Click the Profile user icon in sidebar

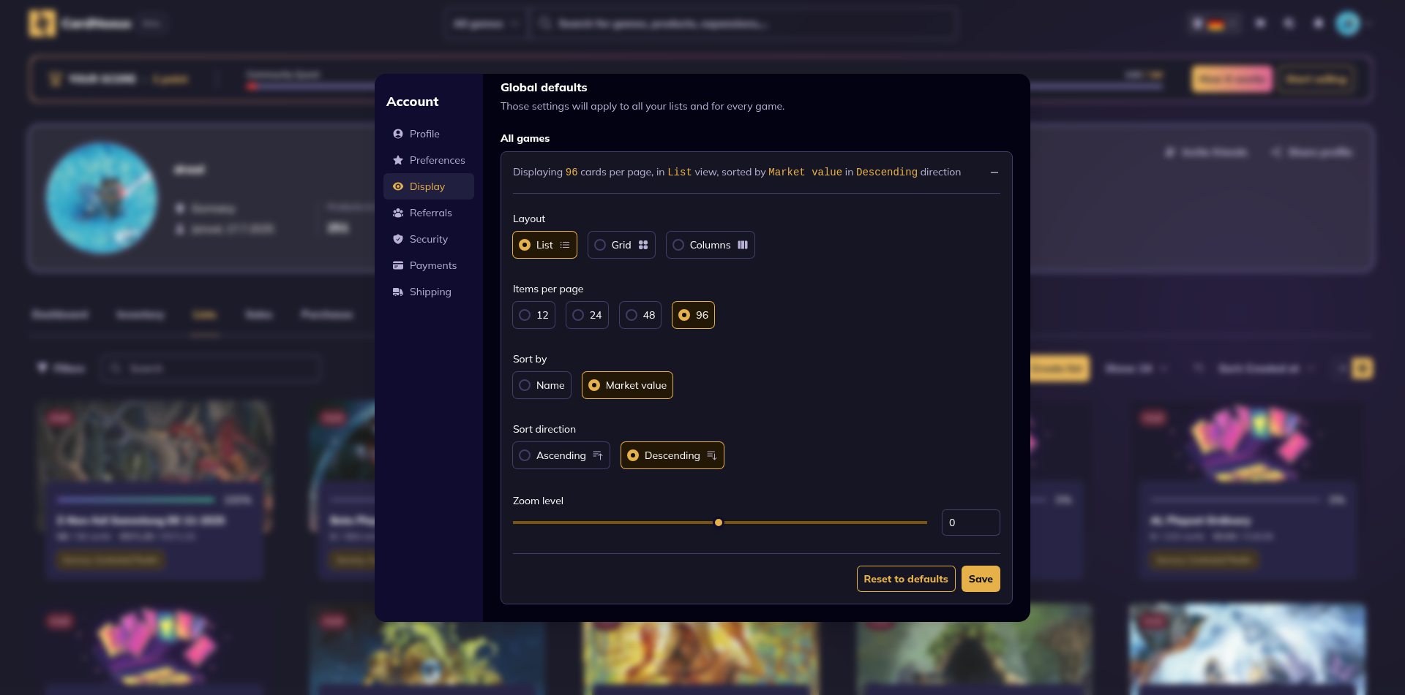(x=398, y=134)
